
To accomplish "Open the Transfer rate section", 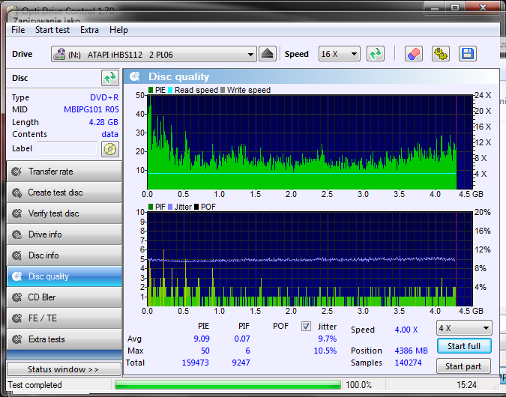I will point(64,172).
